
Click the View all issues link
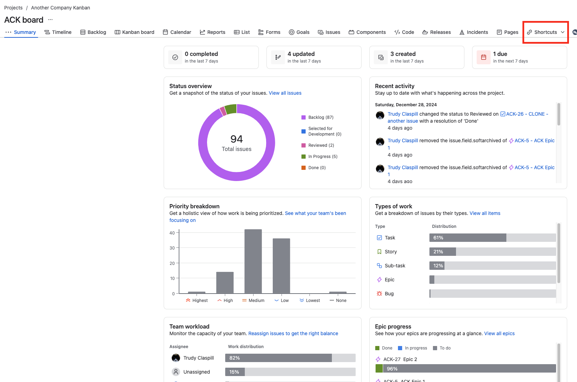tap(285, 93)
